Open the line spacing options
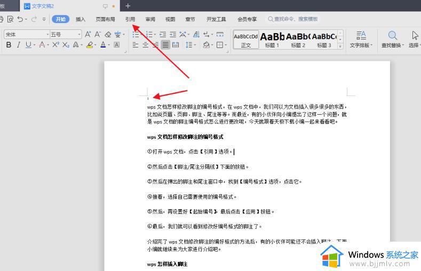This screenshot has height=271, width=421. [x=189, y=45]
